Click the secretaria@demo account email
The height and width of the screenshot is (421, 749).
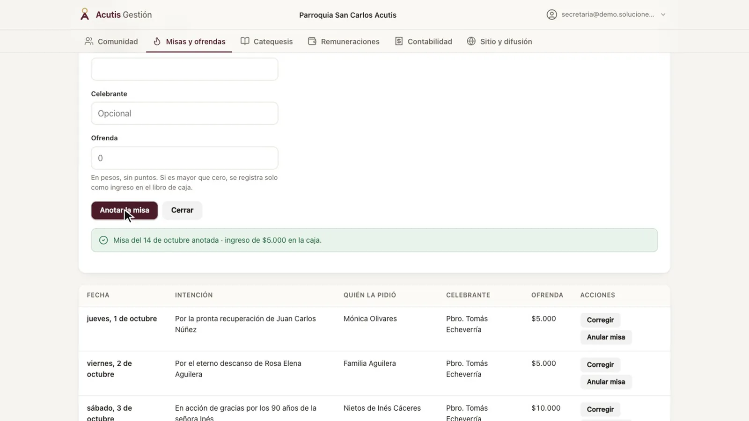(608, 15)
